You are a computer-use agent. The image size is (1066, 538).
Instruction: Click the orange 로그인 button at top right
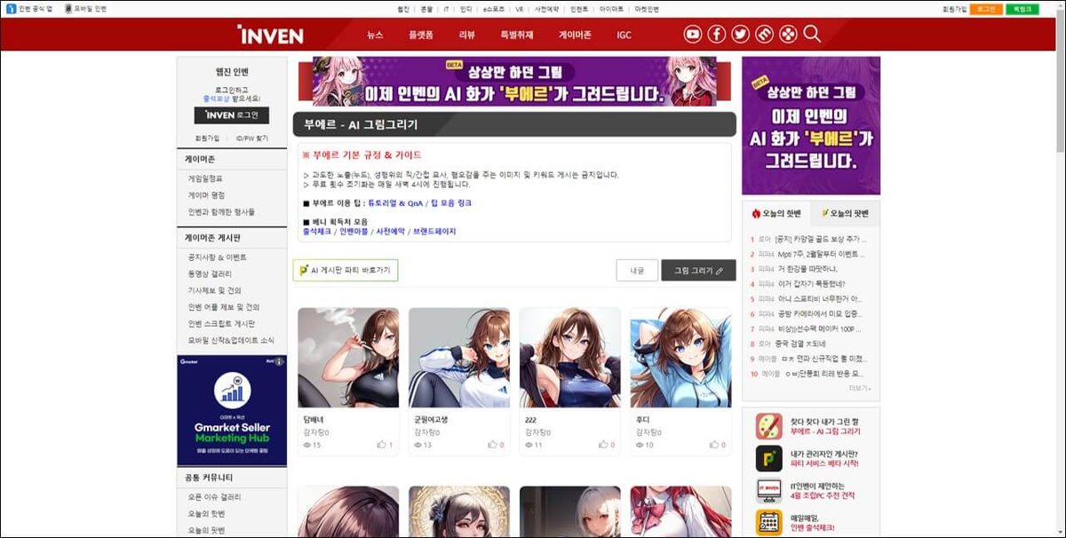click(984, 9)
